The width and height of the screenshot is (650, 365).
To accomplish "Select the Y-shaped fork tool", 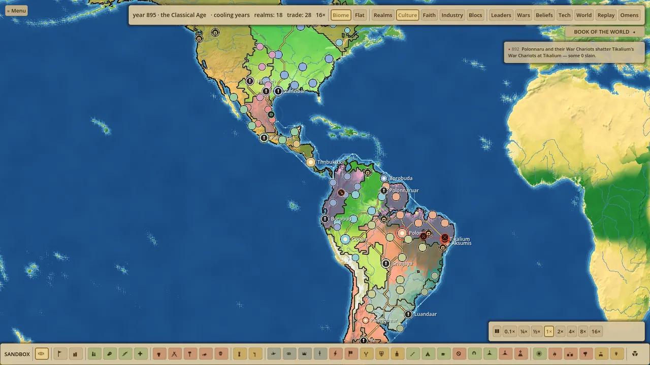I will pyautogui.click(x=366, y=354).
